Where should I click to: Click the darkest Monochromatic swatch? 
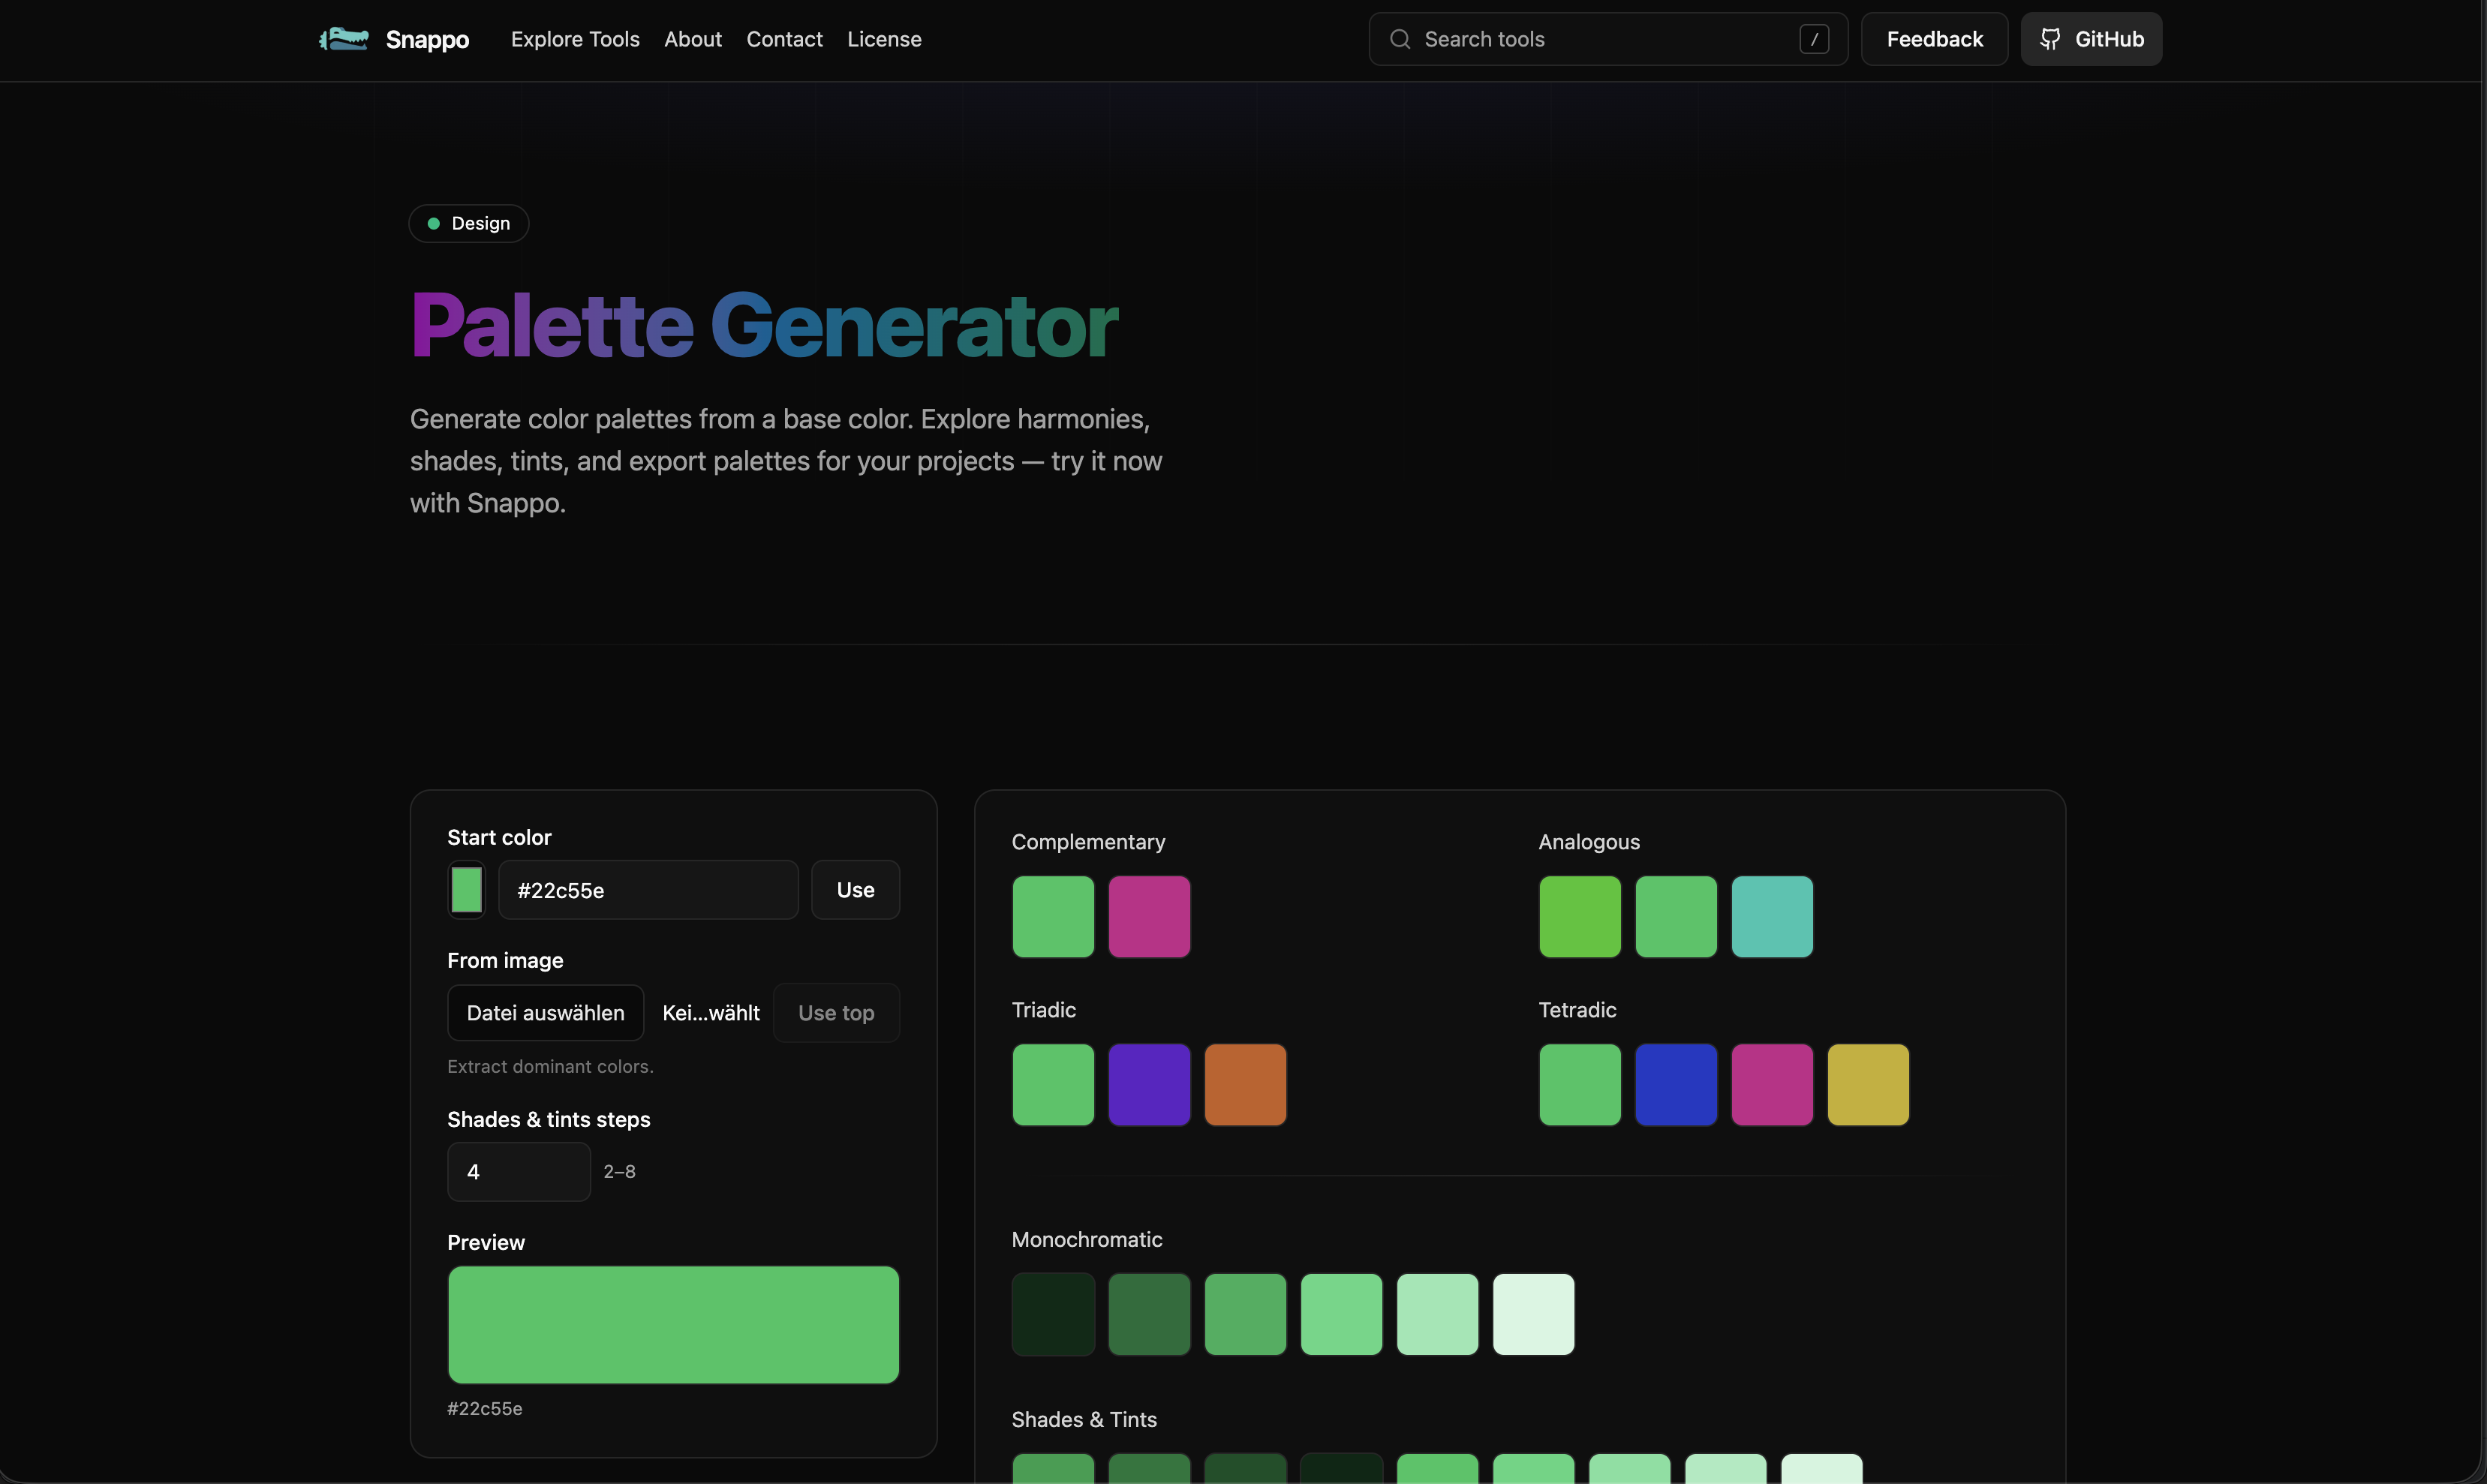[x=1053, y=1314]
